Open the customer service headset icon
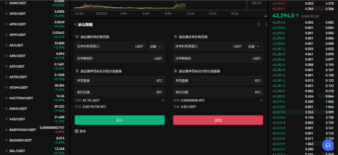338x155 pixels. click(x=328, y=145)
